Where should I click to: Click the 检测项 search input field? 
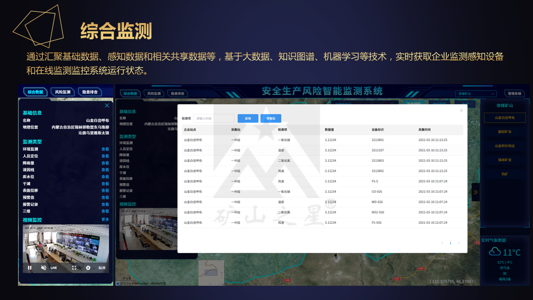(213, 119)
